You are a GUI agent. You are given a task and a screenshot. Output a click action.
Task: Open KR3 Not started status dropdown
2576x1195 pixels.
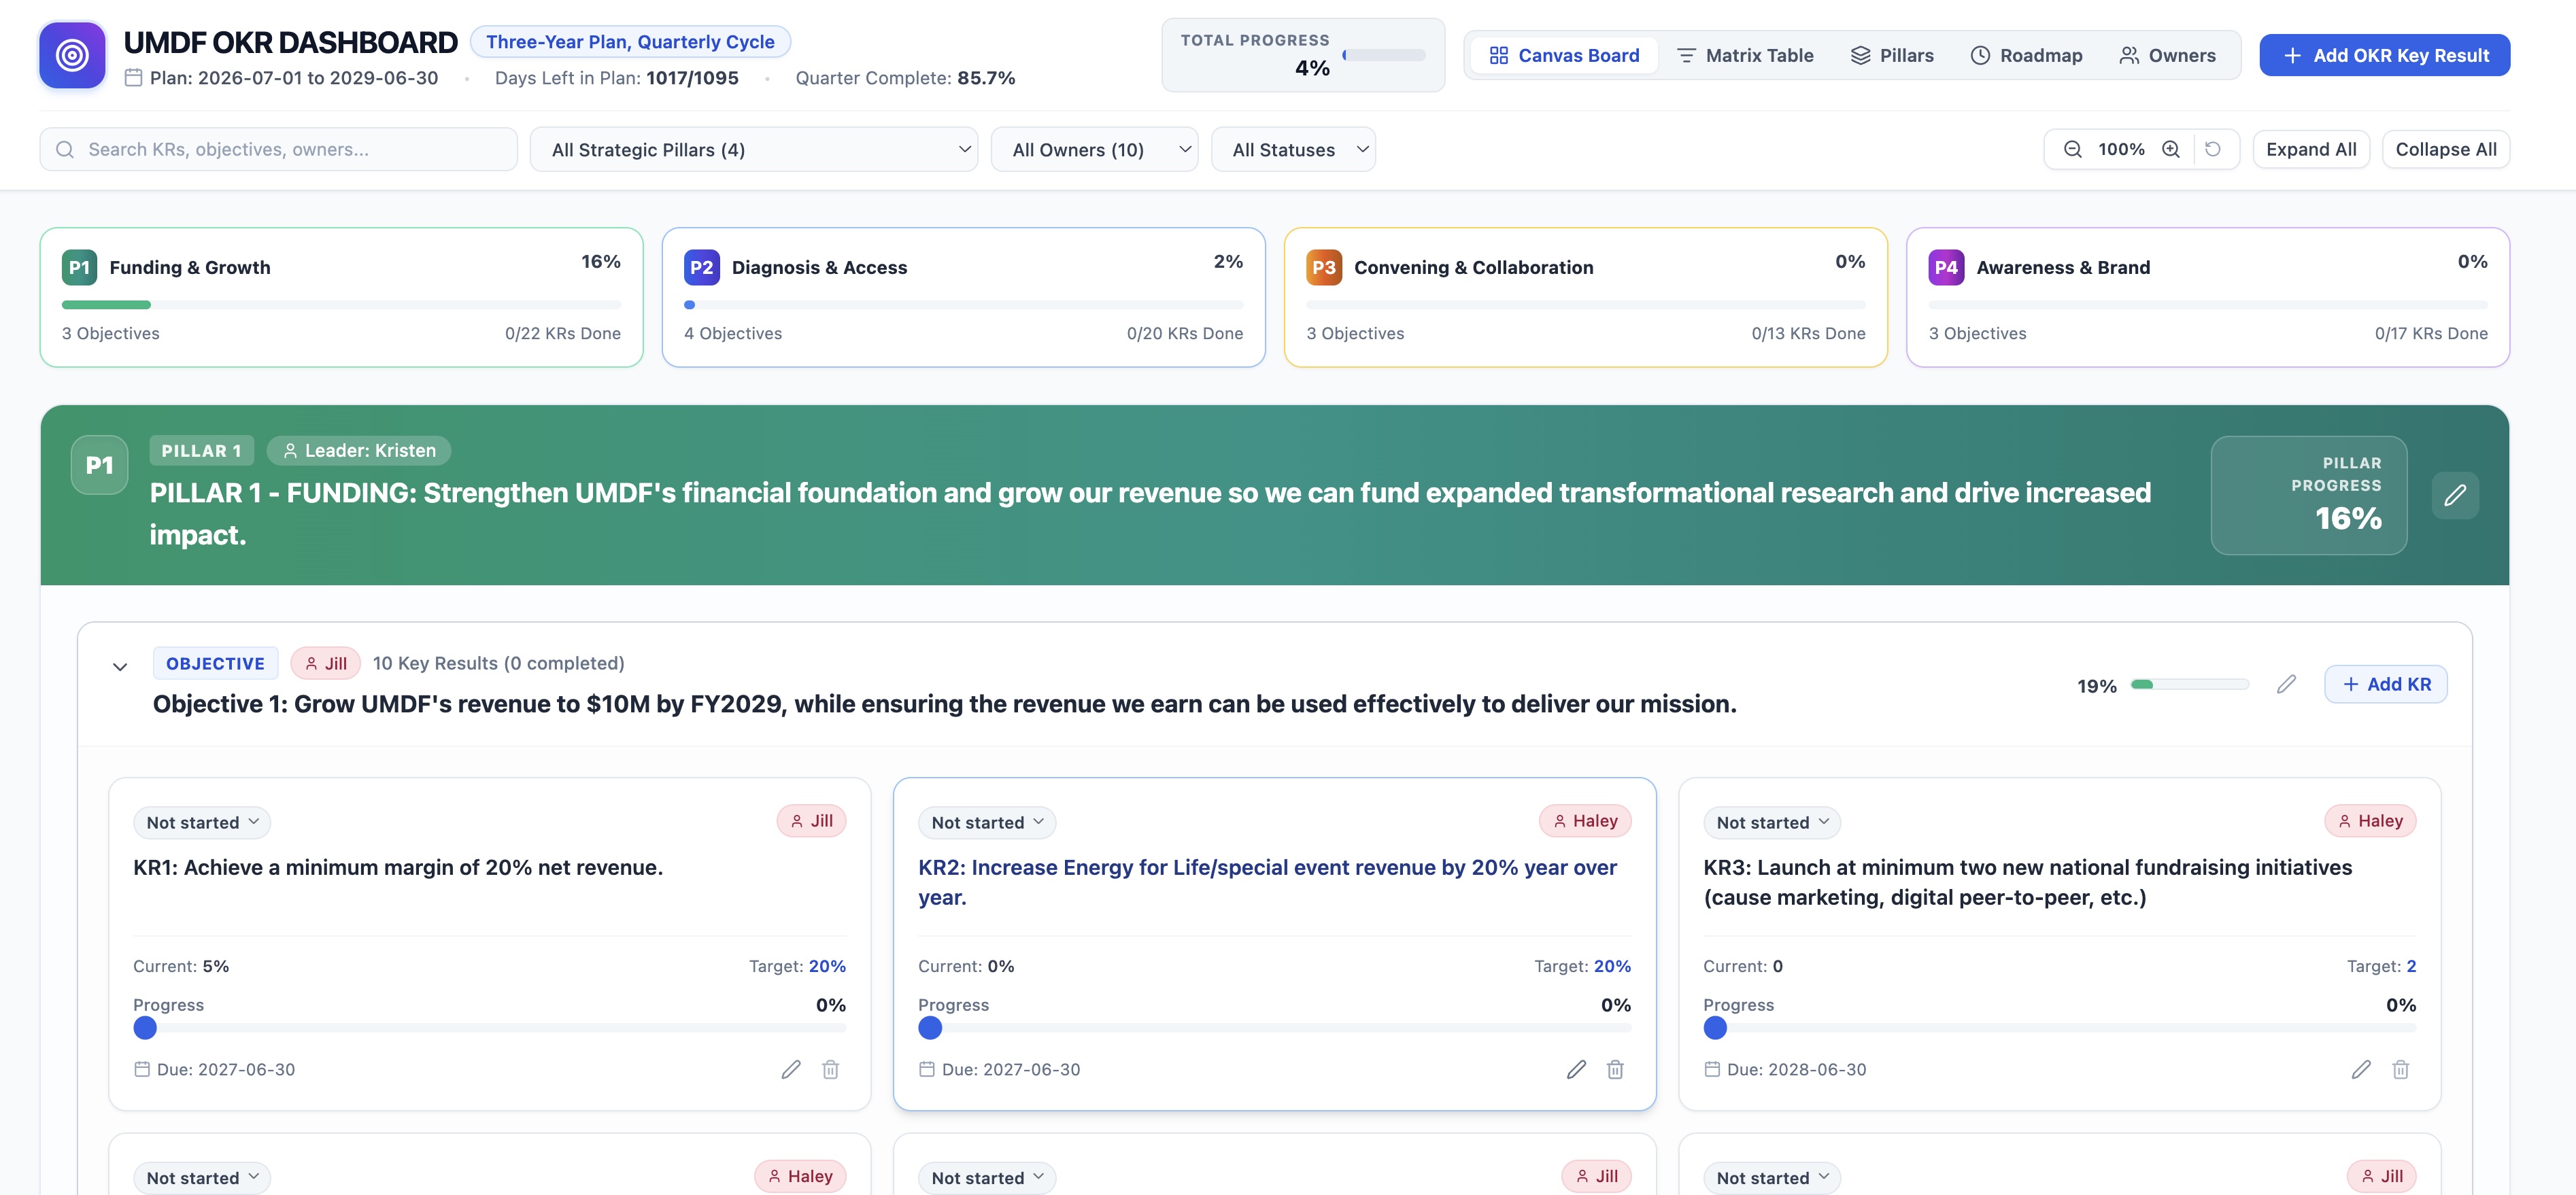[1772, 822]
